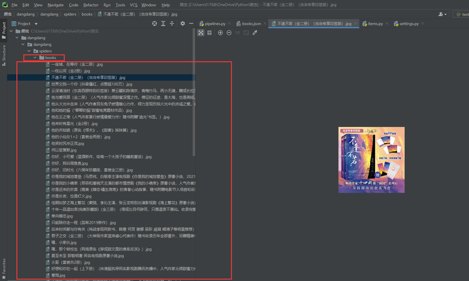
Task: Collapse the spiders folder
Action: tap(29, 51)
